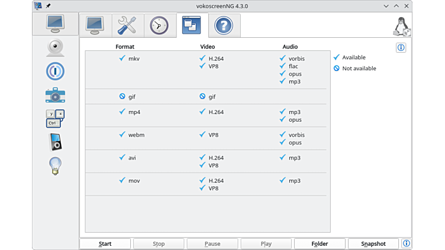Switch to the screen monitor tab

(95, 25)
